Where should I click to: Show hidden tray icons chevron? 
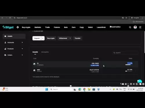[x=110, y=89]
